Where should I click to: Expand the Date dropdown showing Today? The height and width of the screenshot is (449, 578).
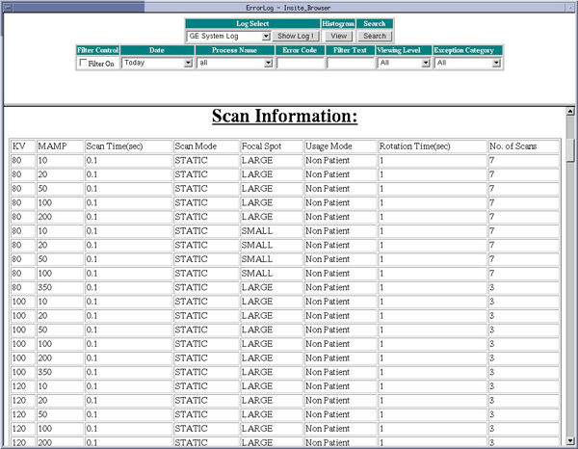pyautogui.click(x=158, y=64)
